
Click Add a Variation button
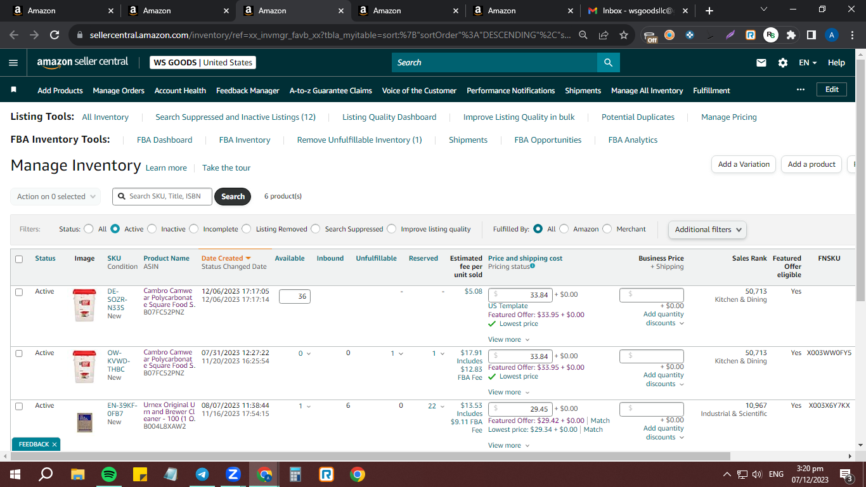(x=744, y=164)
